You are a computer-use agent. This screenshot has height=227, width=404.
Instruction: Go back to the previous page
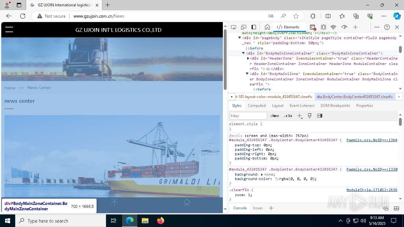pos(9,16)
